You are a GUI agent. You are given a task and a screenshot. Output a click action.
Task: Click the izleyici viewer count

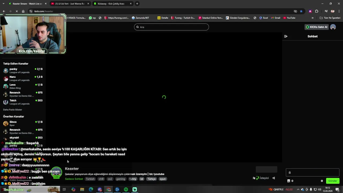click(261, 178)
